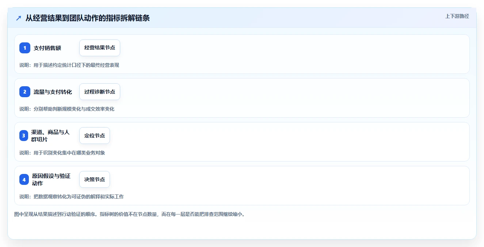This screenshot has height=247, width=484.
Task: Select the 渠道、商品与人群切片 label
Action: [50, 136]
